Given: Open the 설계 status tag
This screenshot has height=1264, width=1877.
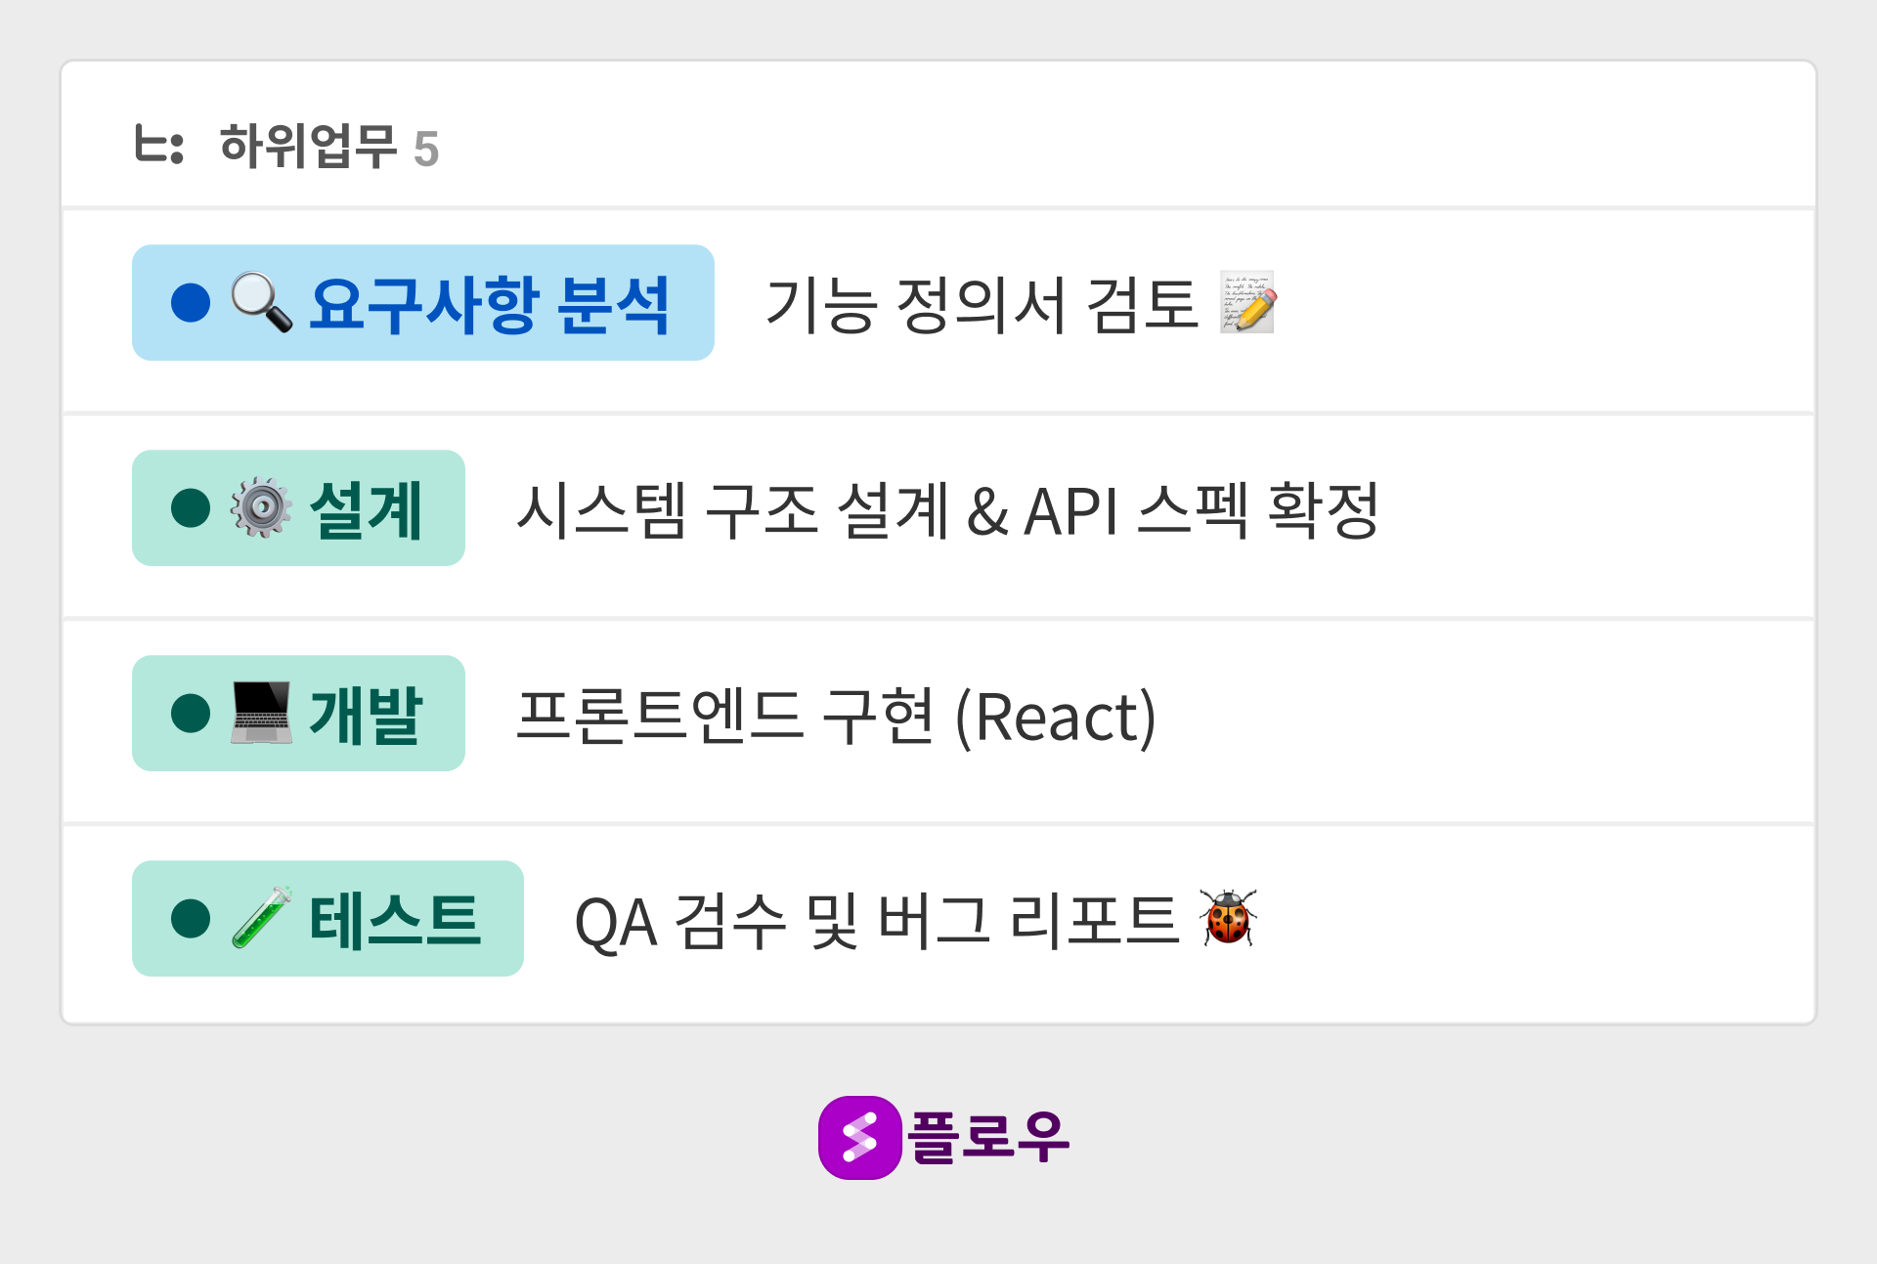Looking at the screenshot, I should 366,508.
